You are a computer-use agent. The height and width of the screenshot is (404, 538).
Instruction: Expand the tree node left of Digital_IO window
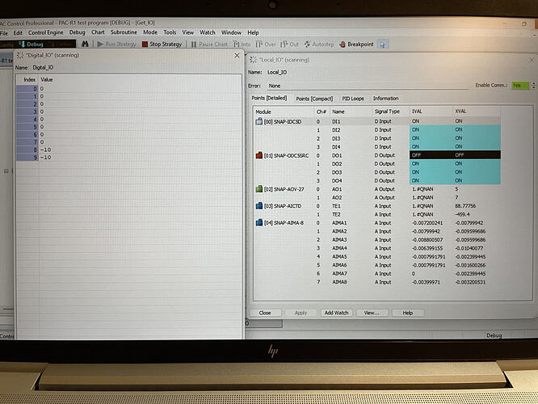(x=6, y=170)
